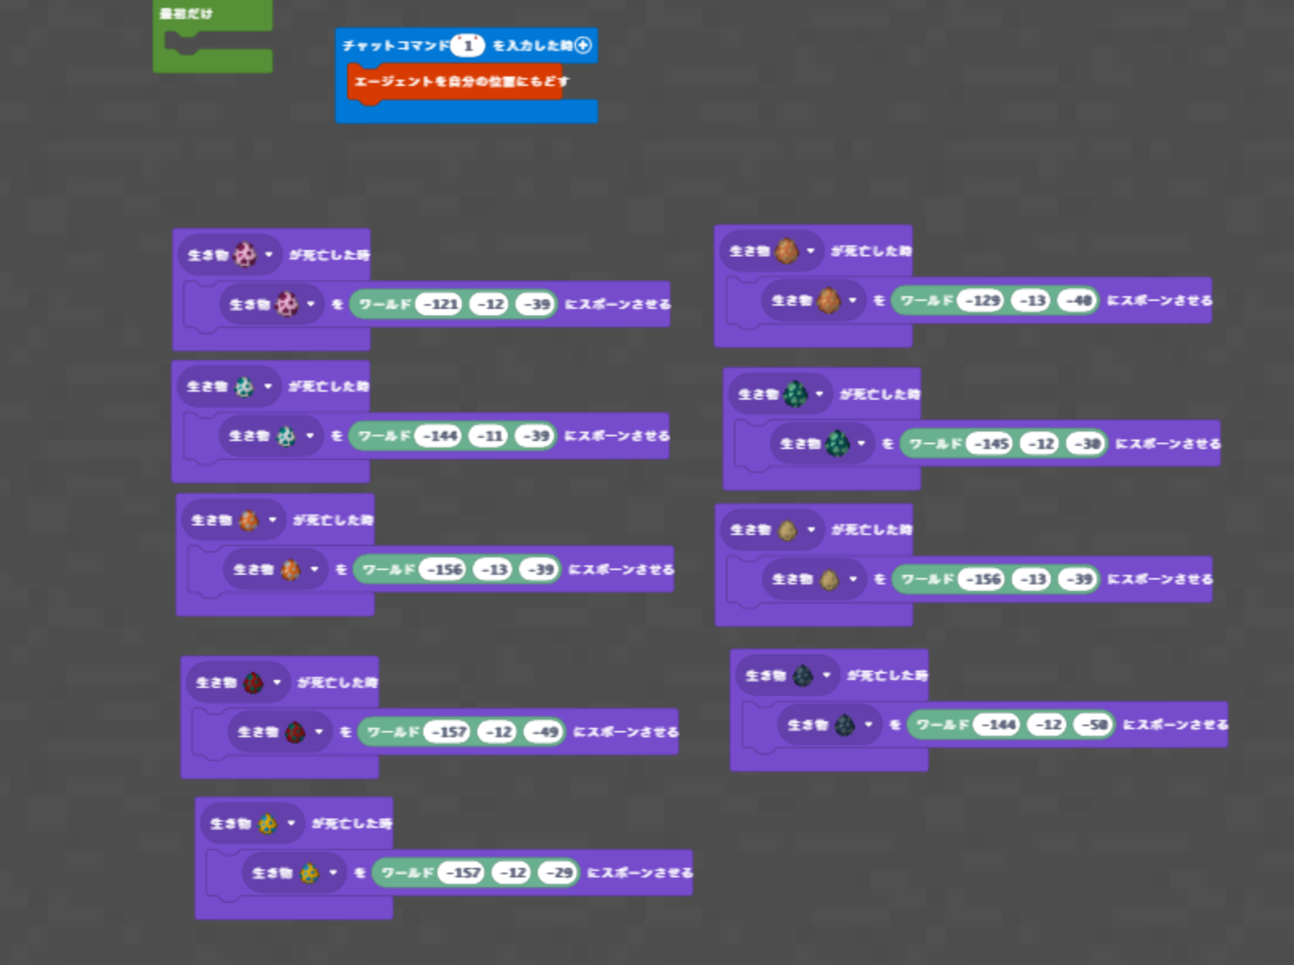This screenshot has width=1294, height=965.
Task: Click dark green egg icon in its 'が死亡した時' header
Action: [x=795, y=394]
